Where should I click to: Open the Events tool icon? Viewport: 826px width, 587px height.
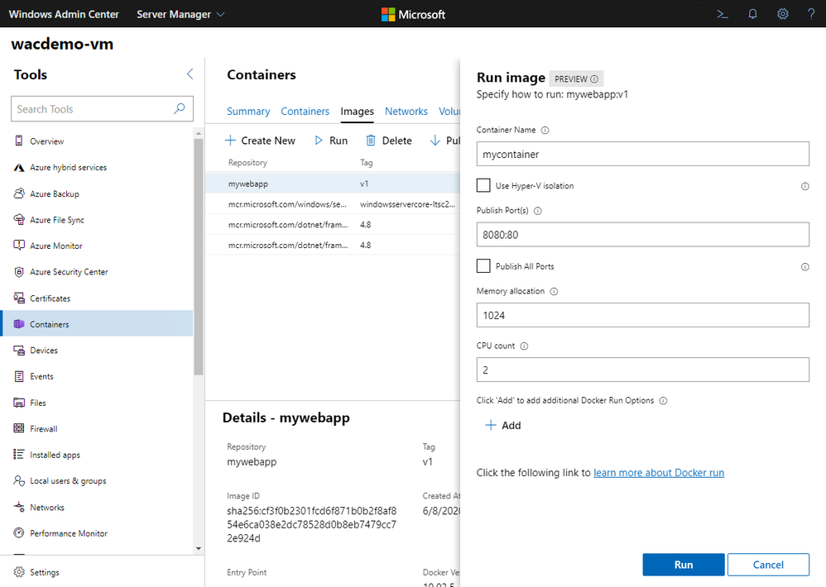pyautogui.click(x=19, y=376)
